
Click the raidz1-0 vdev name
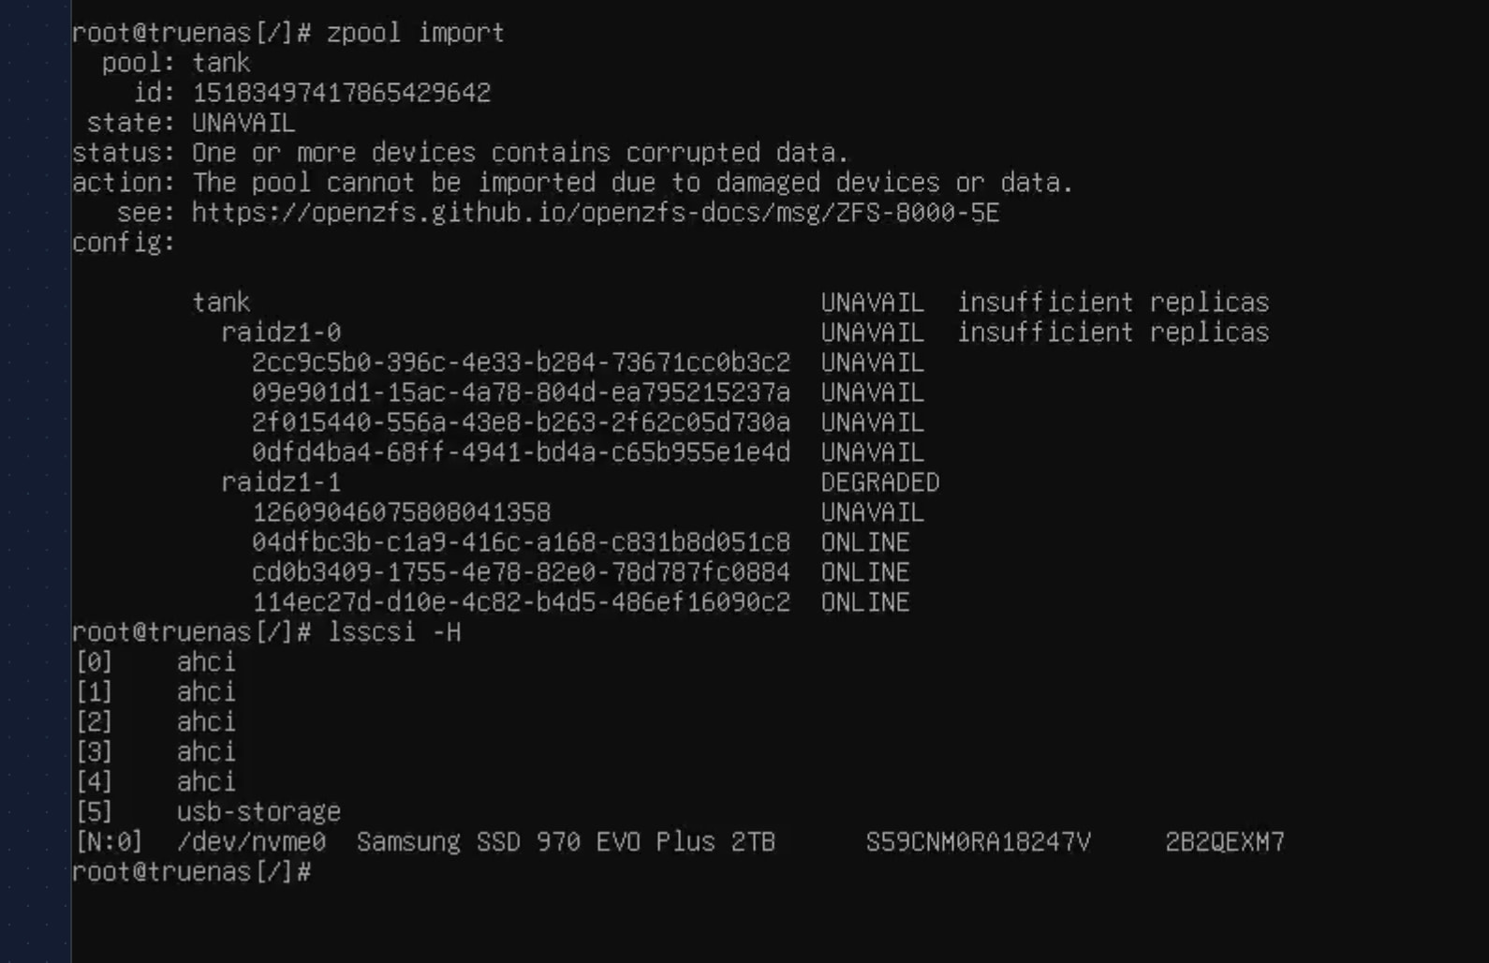click(281, 333)
